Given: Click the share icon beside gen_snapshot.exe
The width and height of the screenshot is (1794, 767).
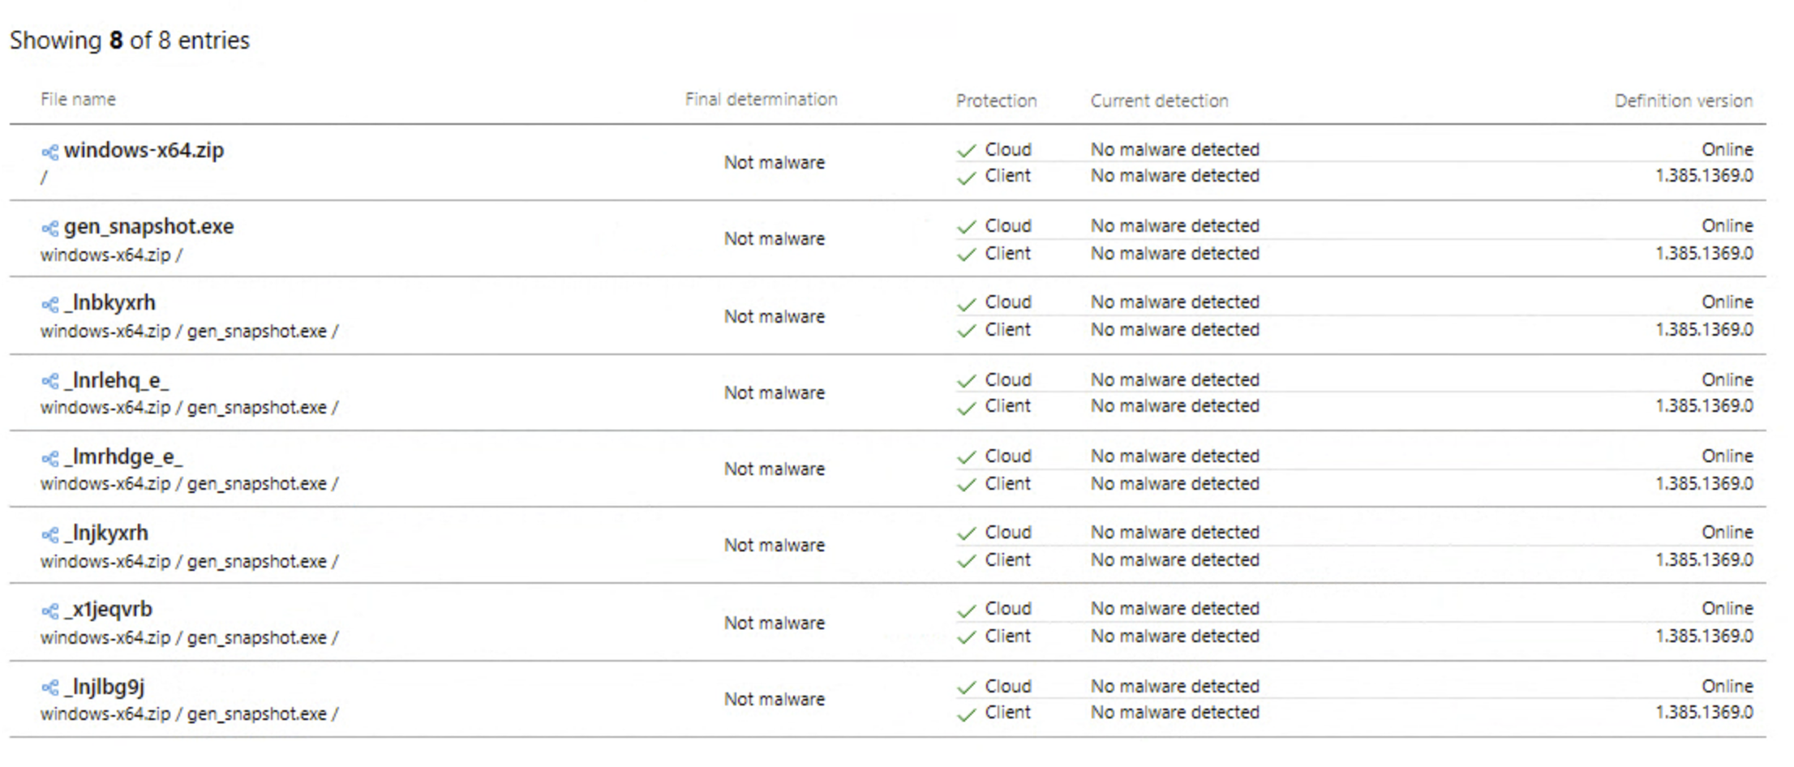Looking at the screenshot, I should (x=50, y=228).
